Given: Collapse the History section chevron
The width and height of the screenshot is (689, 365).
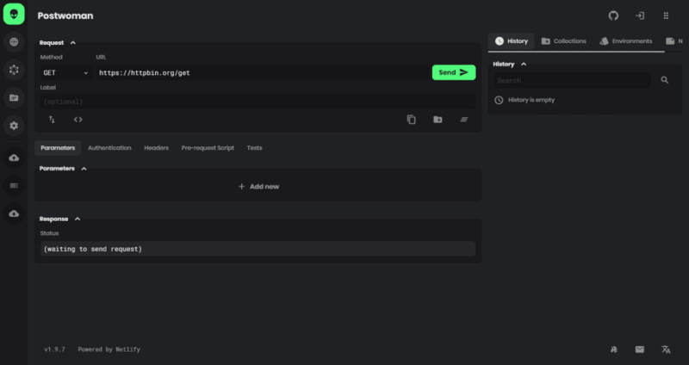Looking at the screenshot, I should tap(524, 64).
